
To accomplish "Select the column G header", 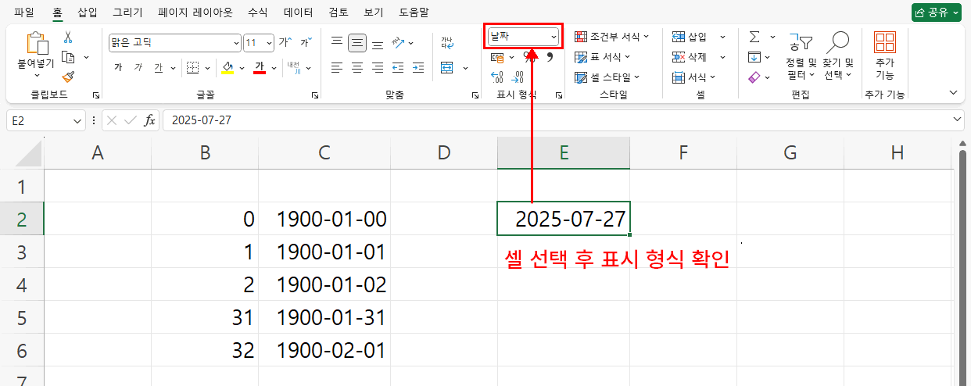I will [790, 153].
